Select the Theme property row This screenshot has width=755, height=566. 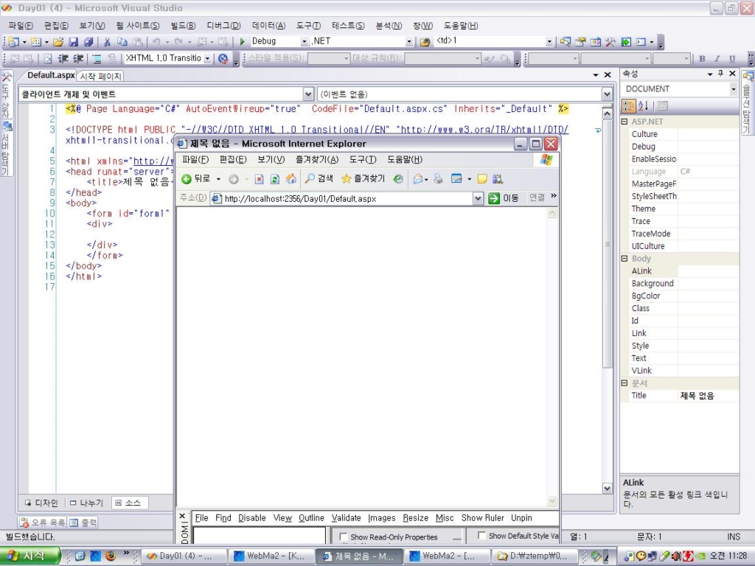tap(680, 209)
